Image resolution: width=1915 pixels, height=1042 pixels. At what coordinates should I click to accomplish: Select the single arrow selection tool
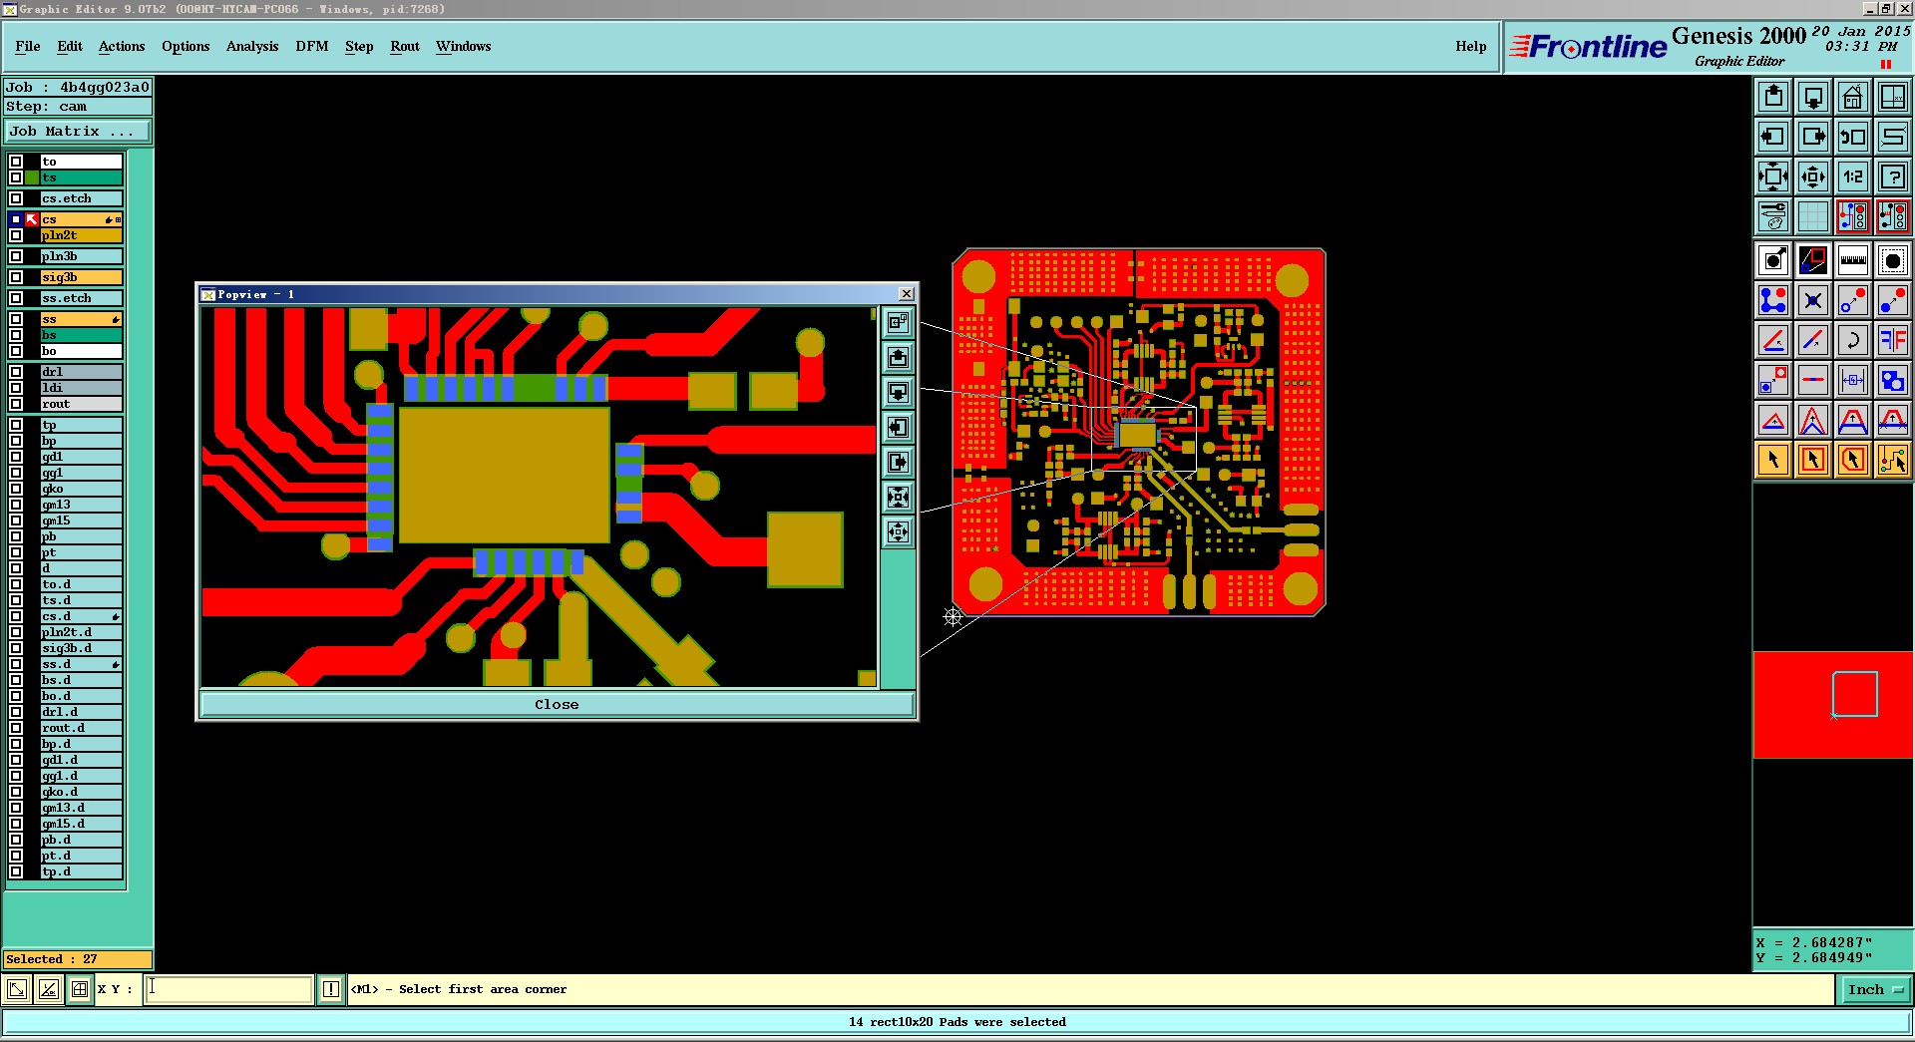click(1773, 460)
